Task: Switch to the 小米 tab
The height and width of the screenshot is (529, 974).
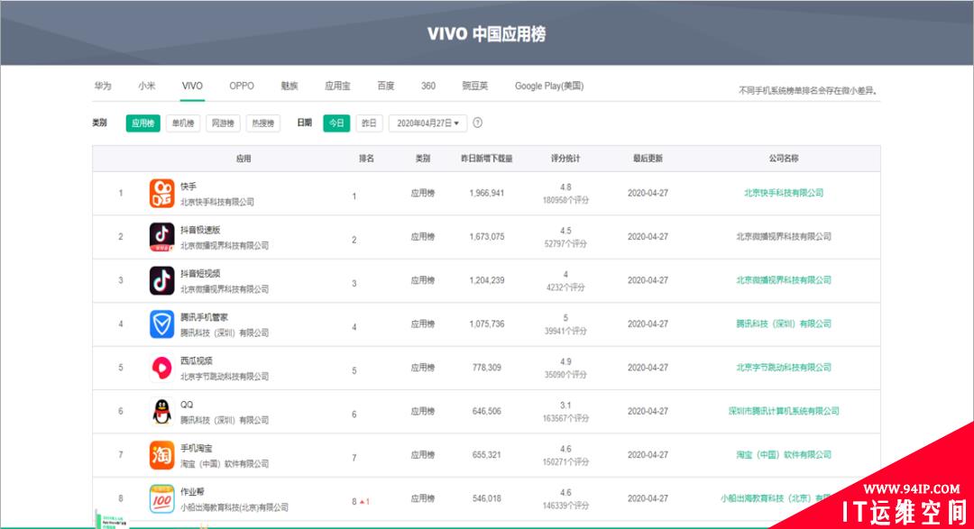Action: [x=147, y=86]
